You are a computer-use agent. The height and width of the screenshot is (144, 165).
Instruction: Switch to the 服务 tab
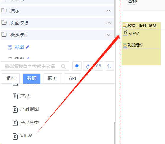click(53, 78)
